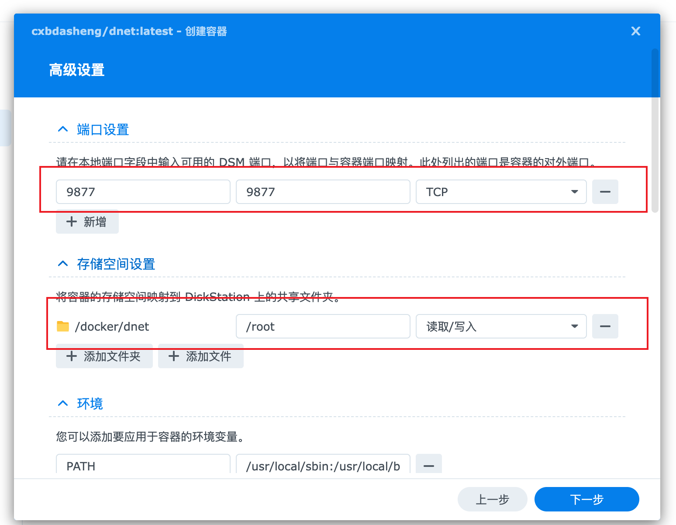The image size is (676, 525).
Task: Click the PATH variable name field
Action: pyautogui.click(x=143, y=465)
